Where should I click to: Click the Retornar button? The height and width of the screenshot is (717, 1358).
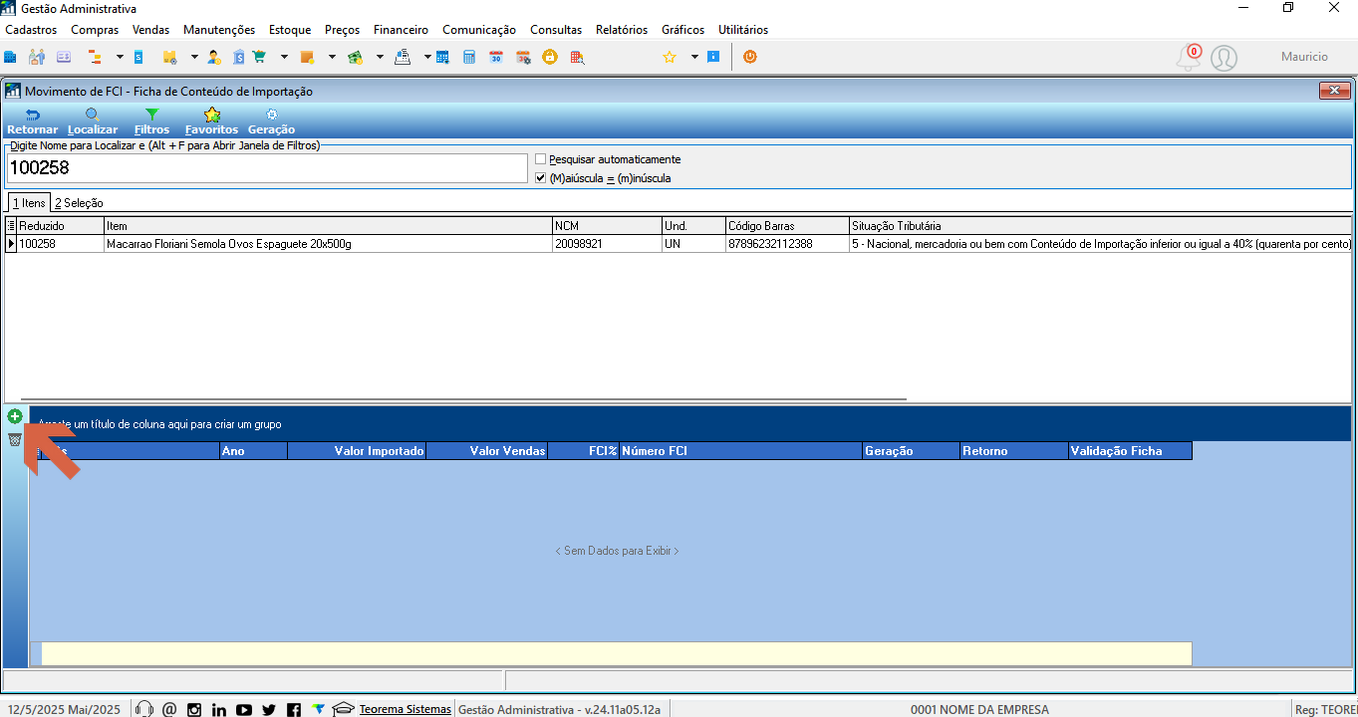33,121
